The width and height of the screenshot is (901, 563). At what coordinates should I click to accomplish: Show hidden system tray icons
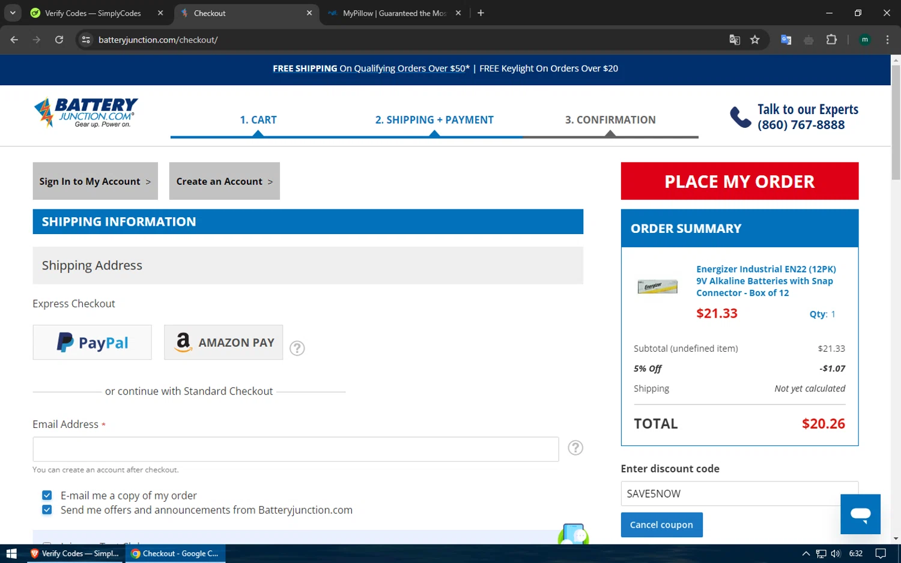(806, 553)
